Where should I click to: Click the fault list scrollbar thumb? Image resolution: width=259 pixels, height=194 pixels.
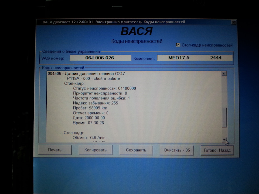[x=224, y=117]
